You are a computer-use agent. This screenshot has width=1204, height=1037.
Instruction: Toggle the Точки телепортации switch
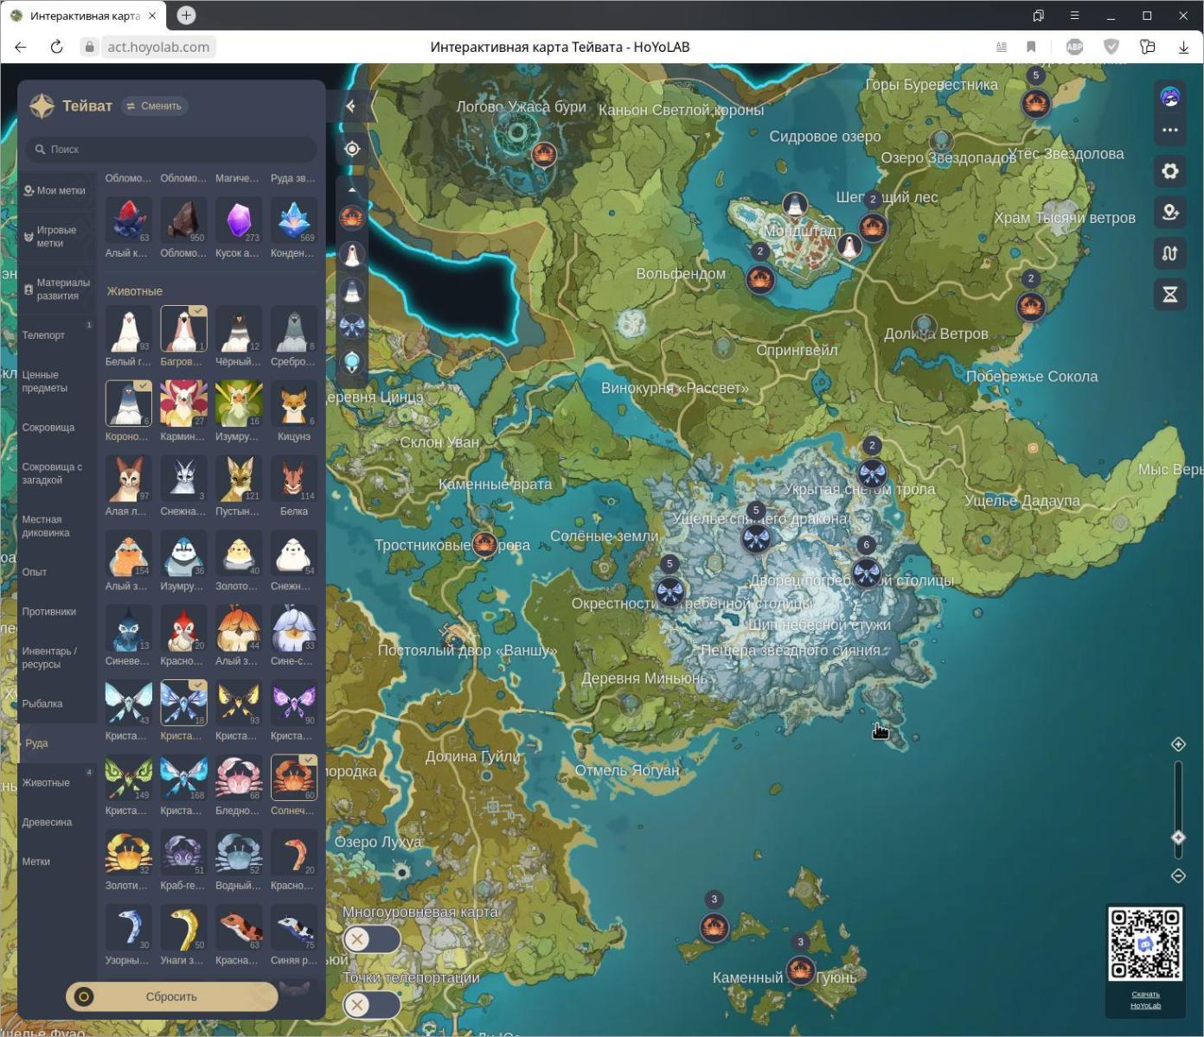(372, 1005)
